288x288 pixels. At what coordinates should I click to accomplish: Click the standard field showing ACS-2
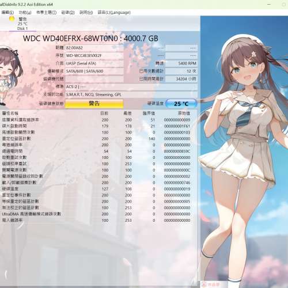131,87
